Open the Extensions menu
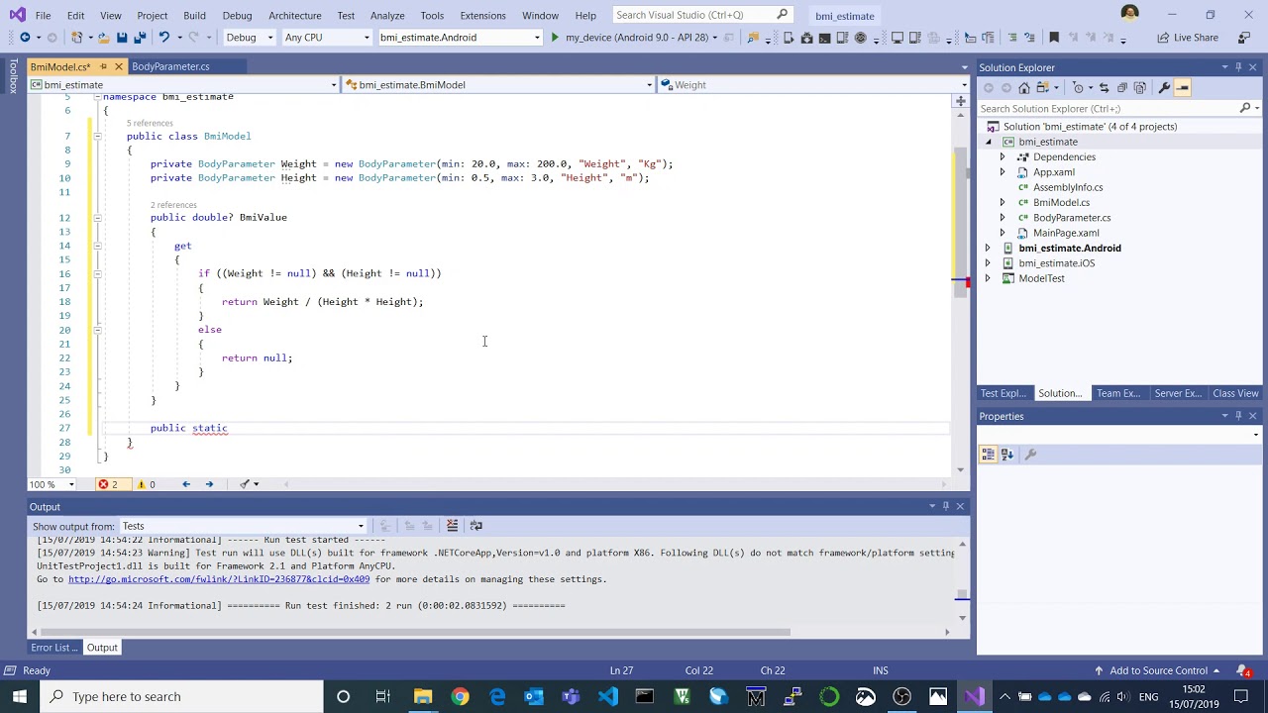 click(x=482, y=16)
